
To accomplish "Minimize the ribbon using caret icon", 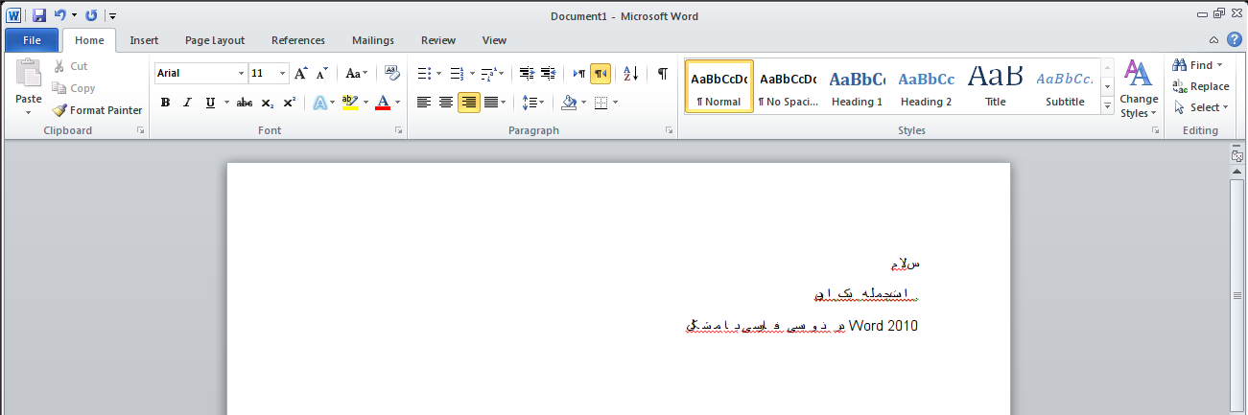I will click(x=1214, y=40).
